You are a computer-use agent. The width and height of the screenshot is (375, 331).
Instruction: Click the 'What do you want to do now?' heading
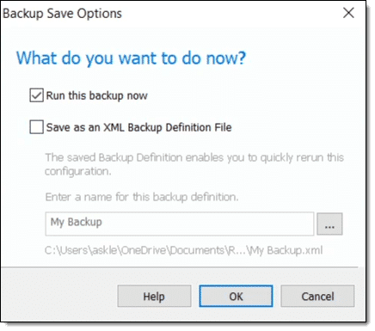(131, 58)
